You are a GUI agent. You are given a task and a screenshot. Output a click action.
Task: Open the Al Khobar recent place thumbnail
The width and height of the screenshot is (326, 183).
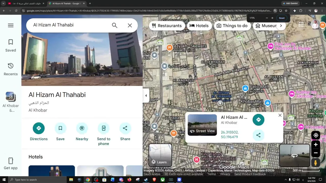coord(11,97)
